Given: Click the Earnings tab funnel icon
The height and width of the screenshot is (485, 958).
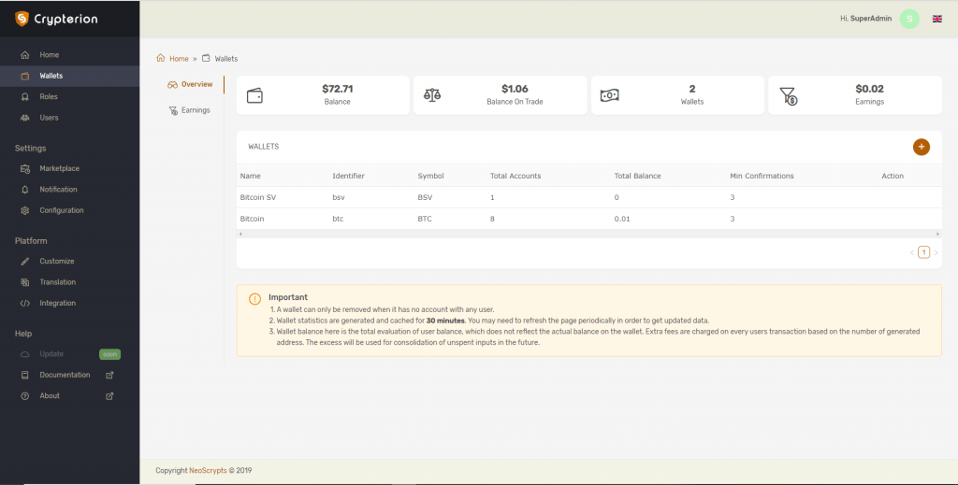Looking at the screenshot, I should [x=173, y=110].
